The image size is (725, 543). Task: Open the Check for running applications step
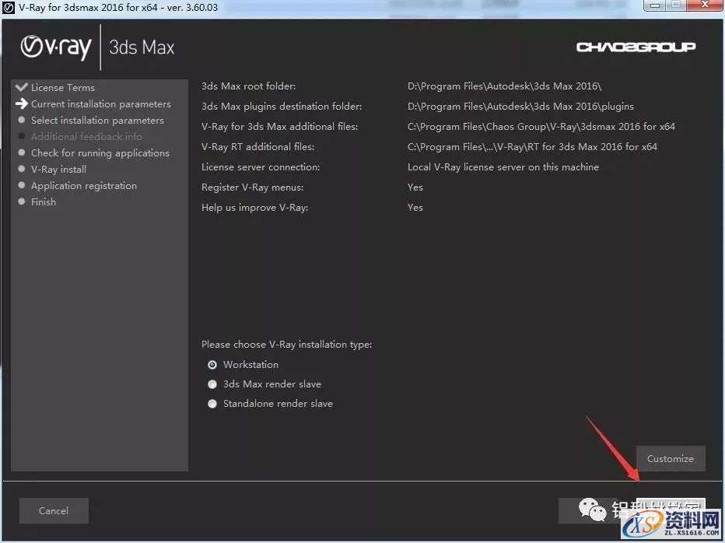click(100, 153)
